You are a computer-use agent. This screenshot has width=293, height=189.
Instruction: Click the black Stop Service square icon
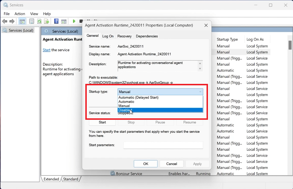tap(81, 21)
